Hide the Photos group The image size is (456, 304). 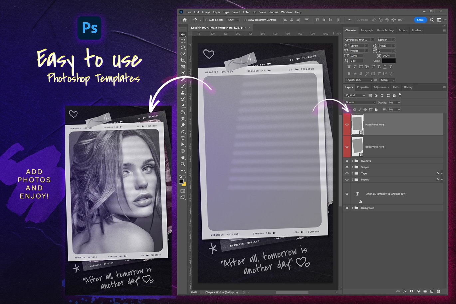[347, 180]
